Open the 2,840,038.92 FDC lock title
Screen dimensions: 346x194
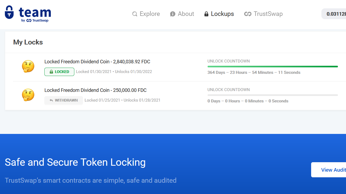coord(97,62)
